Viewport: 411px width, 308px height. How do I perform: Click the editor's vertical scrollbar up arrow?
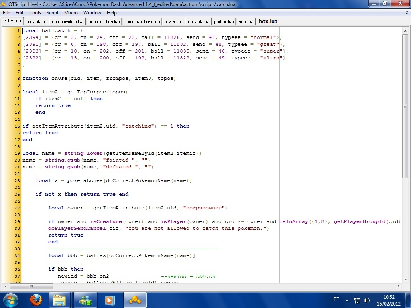(405, 30)
